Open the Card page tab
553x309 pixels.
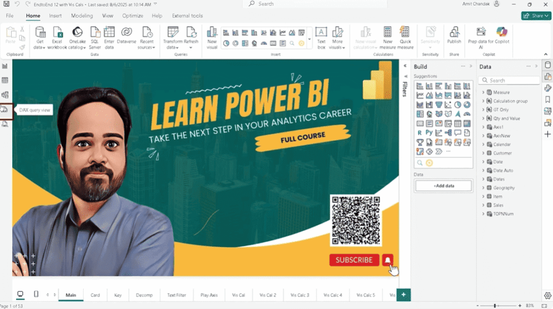pos(95,295)
